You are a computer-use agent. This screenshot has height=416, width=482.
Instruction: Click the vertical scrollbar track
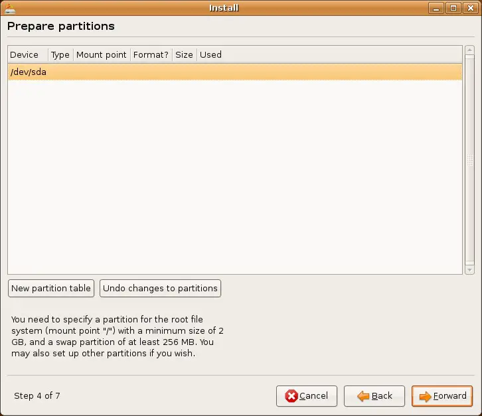point(469,160)
